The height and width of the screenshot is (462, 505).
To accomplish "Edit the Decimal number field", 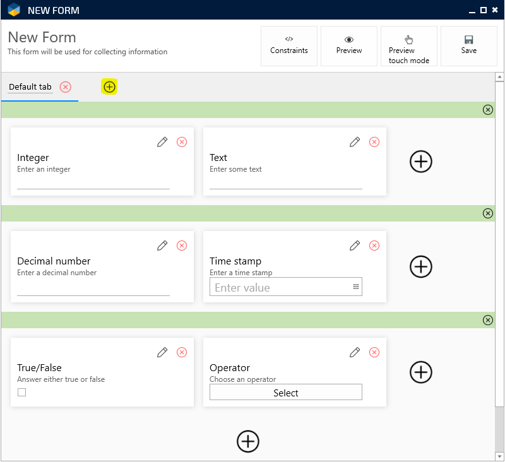I will [162, 246].
